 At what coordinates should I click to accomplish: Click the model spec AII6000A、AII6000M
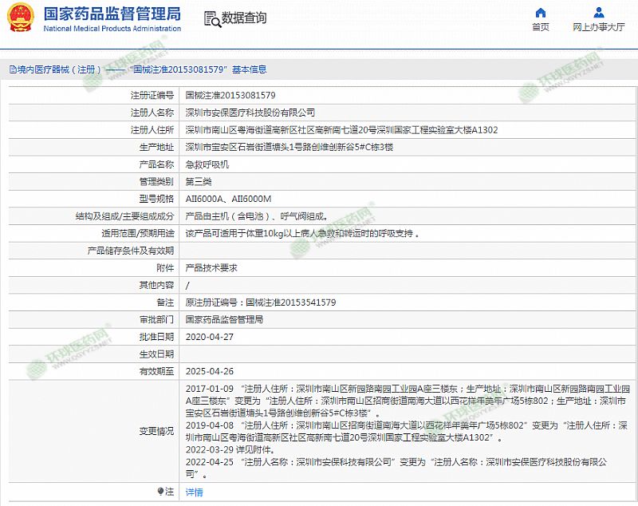click(228, 199)
